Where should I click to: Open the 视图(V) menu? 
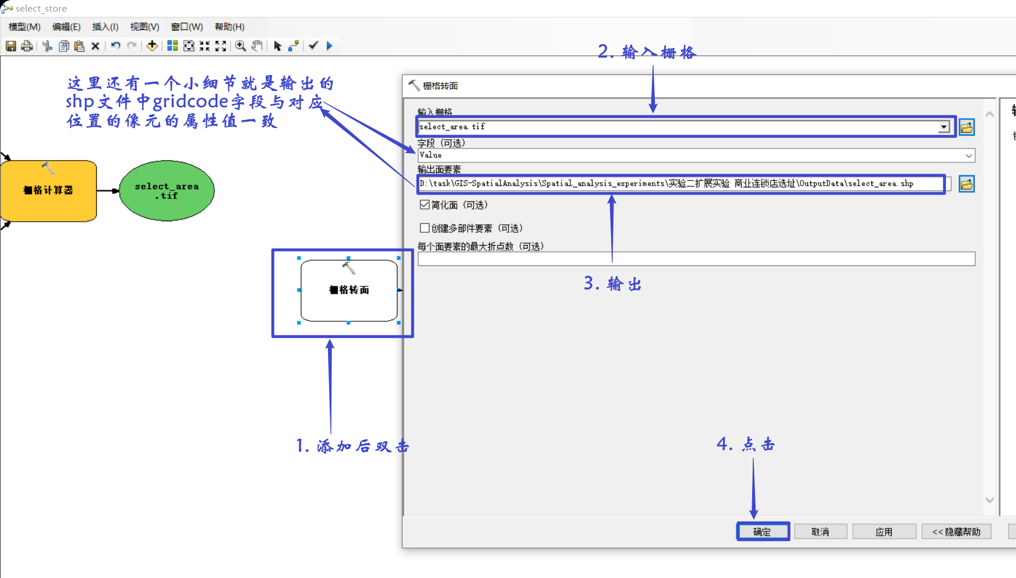(143, 26)
